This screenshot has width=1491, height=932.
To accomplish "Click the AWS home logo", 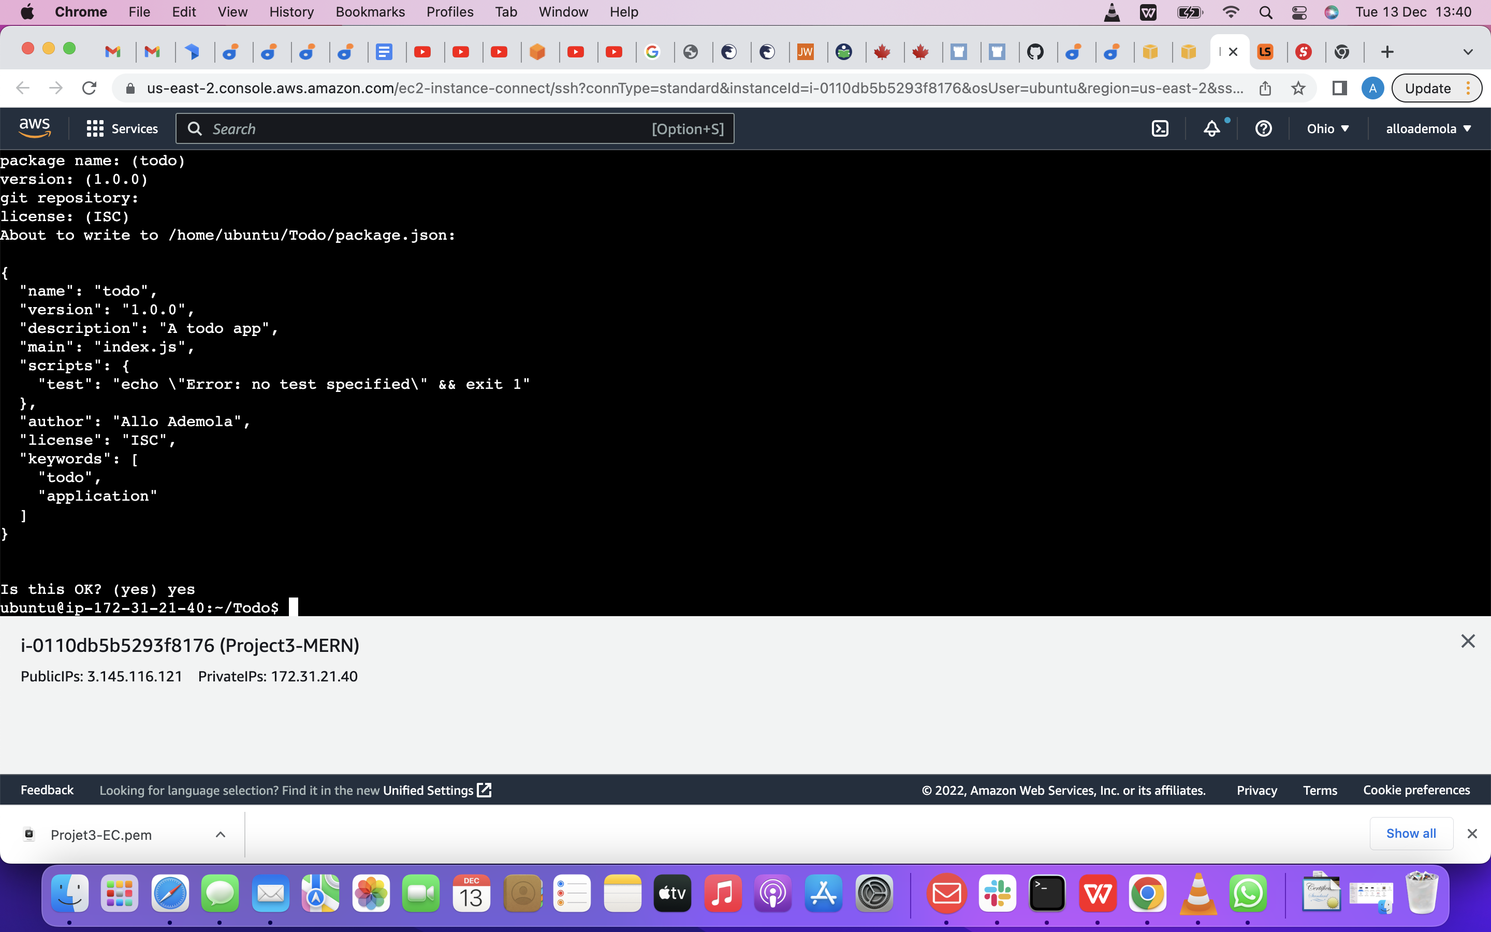I will (35, 127).
